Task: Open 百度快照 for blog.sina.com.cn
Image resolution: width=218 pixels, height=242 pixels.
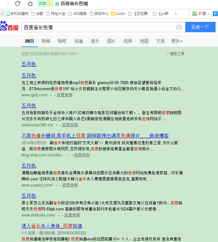Action: [82, 155]
